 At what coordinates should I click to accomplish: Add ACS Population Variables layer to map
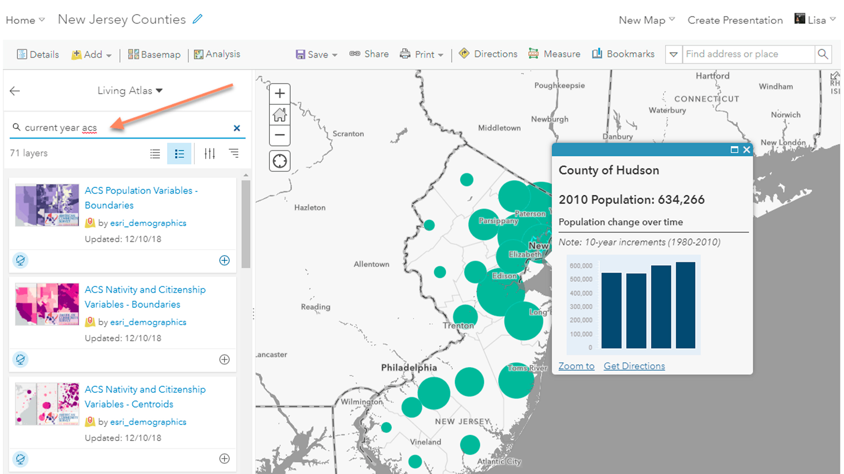tap(224, 260)
